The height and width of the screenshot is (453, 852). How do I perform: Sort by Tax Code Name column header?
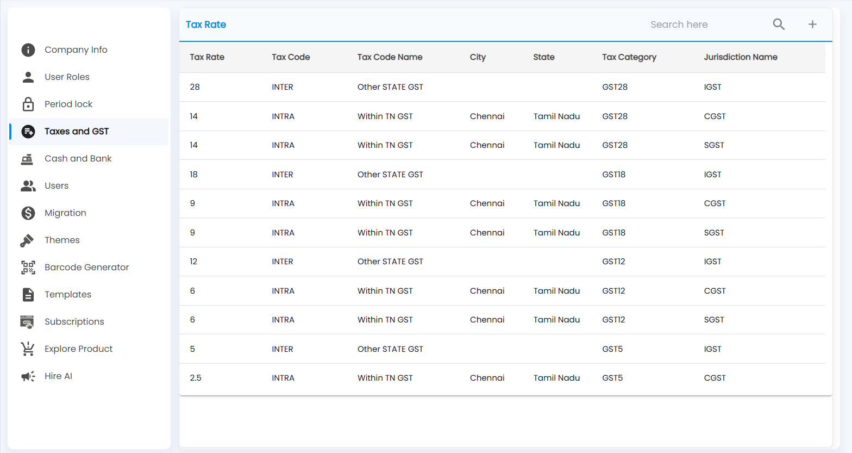point(390,57)
